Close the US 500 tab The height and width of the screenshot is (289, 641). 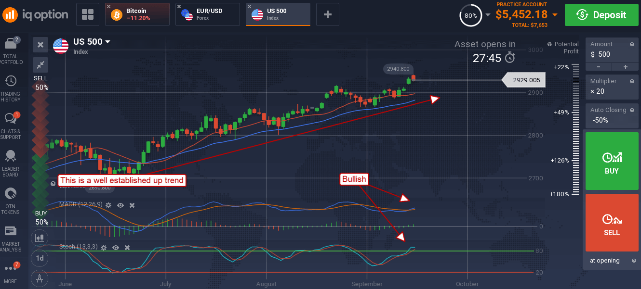tap(250, 6)
